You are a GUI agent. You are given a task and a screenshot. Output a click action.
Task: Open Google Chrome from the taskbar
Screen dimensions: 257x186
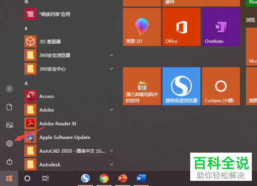point(104,178)
